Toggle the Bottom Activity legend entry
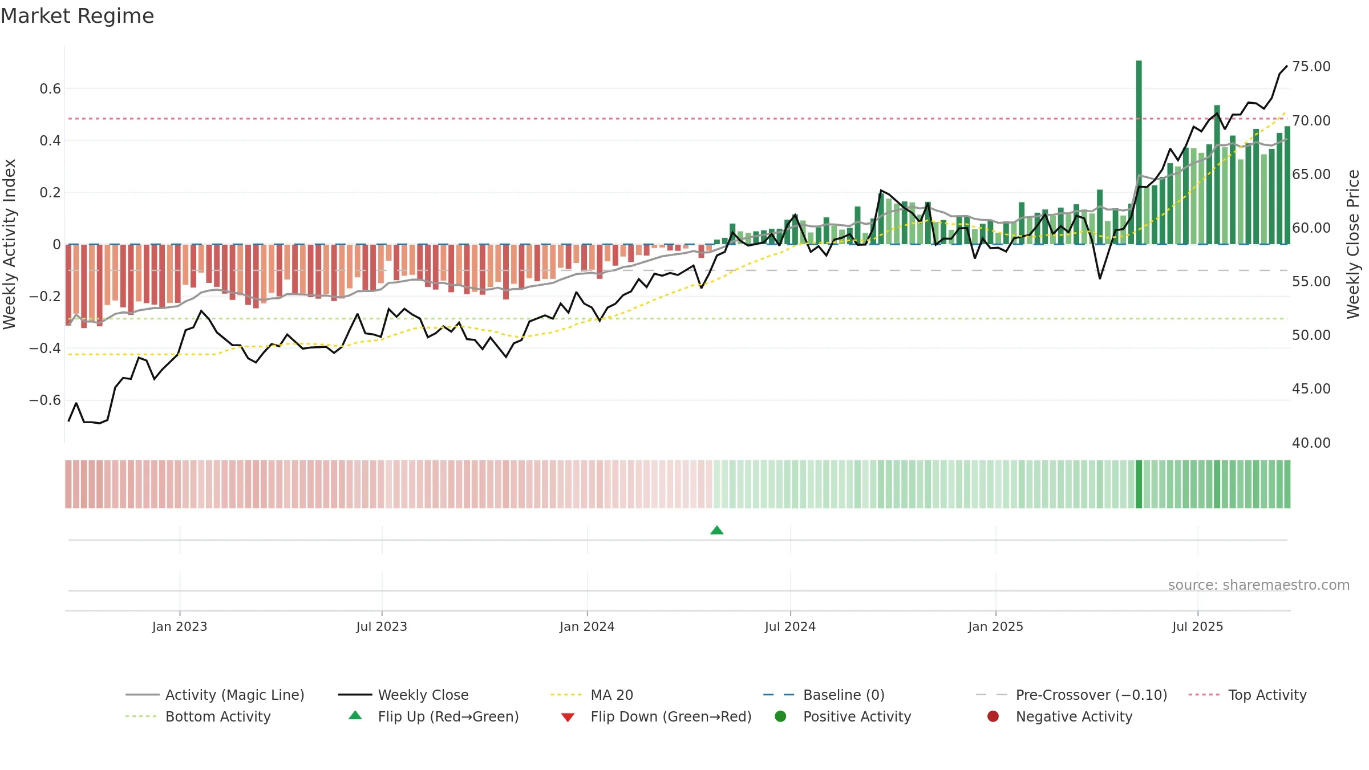The width and height of the screenshot is (1369, 770). (x=198, y=716)
